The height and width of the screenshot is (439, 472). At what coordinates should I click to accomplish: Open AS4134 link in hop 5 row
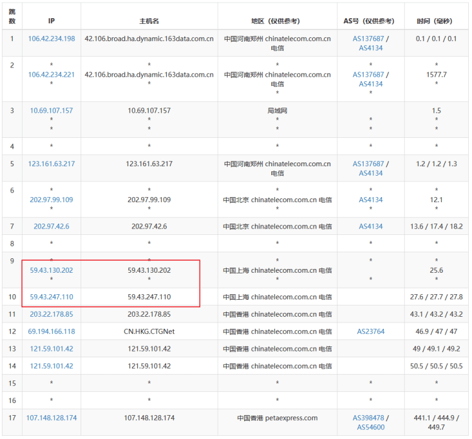point(371,173)
